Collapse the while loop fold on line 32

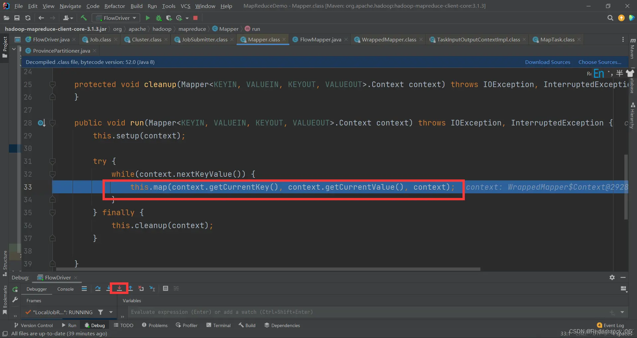point(52,174)
